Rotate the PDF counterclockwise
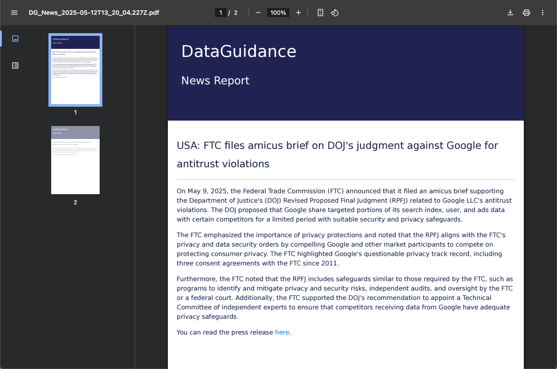This screenshot has width=557, height=369. [335, 13]
